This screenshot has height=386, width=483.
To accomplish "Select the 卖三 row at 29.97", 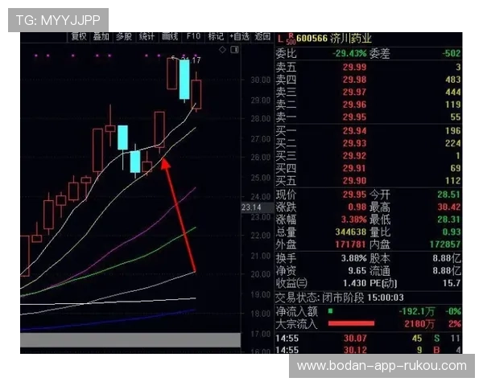I will point(368,92).
